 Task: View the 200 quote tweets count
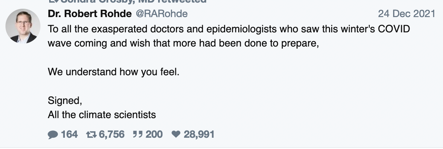[154, 135]
